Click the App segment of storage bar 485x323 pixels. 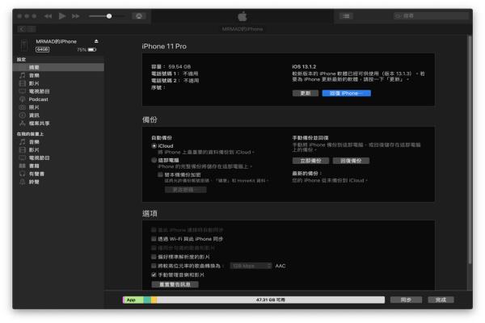[133, 300]
